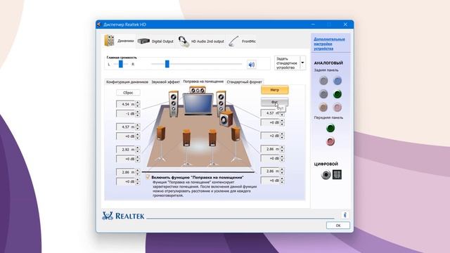This screenshot has height=253, width=450.
Task: Click the TV screen in the room diagram
Action: point(198,103)
